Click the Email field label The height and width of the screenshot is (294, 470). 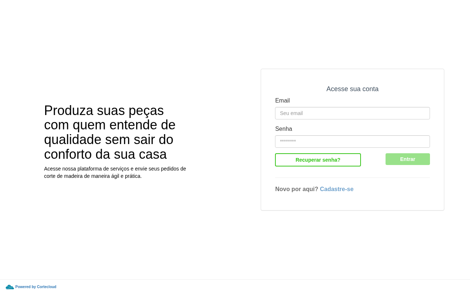click(282, 101)
